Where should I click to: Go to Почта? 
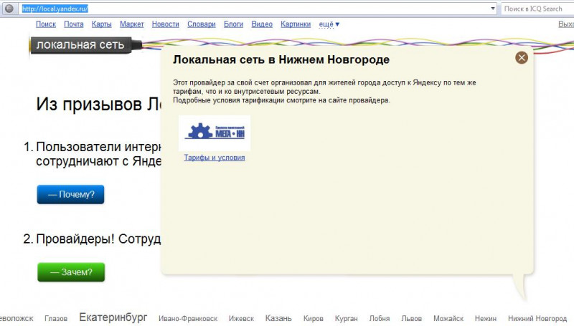74,24
